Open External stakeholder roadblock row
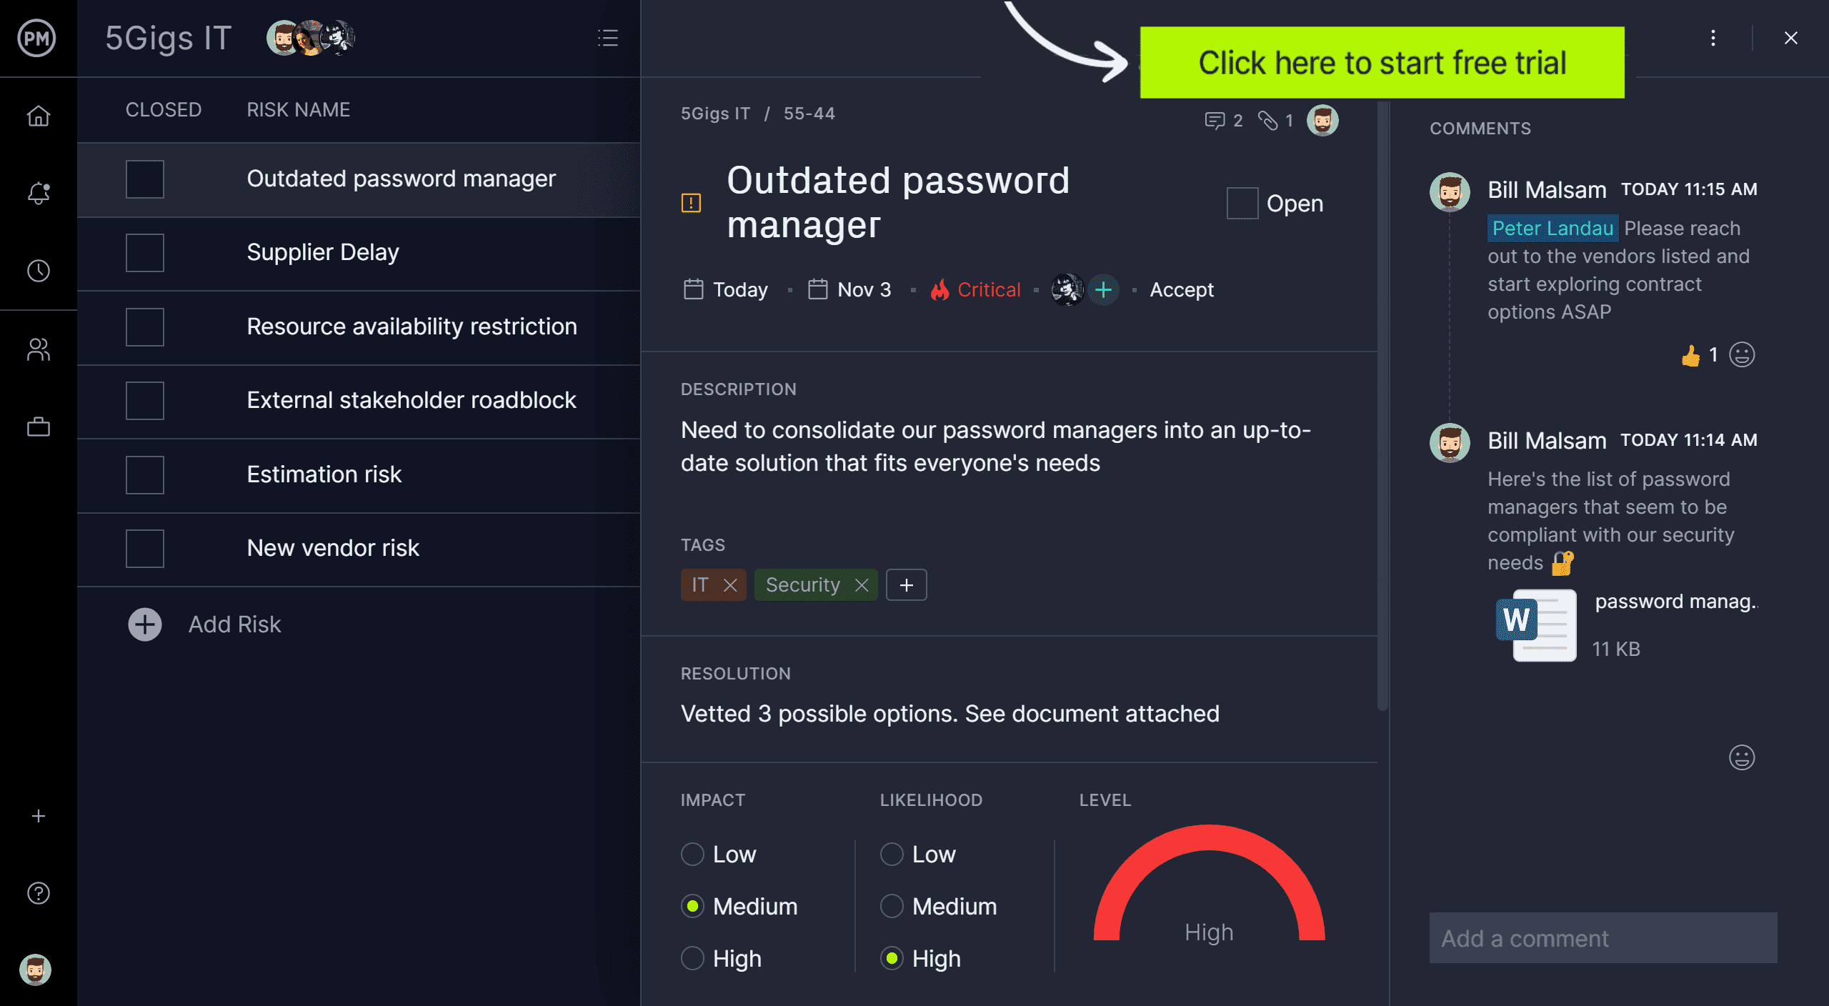Screen dimensions: 1829x1006 click(359, 401)
